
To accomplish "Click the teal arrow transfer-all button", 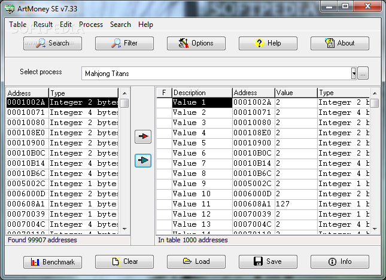I will click(x=143, y=160).
